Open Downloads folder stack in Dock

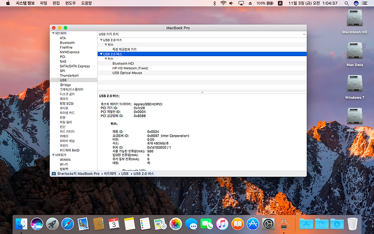point(337,224)
